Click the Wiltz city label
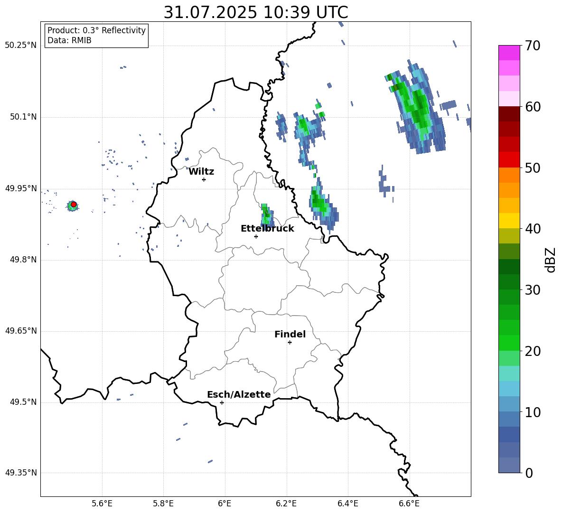 [201, 172]
